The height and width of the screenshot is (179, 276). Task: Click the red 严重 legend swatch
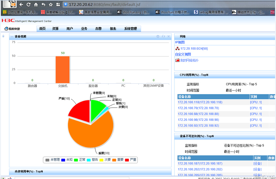(127, 160)
